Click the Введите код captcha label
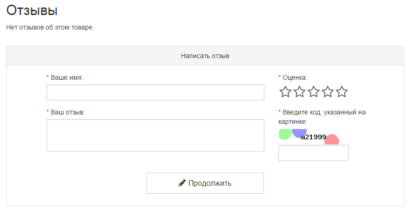This screenshot has height=220, width=409. coord(322,117)
